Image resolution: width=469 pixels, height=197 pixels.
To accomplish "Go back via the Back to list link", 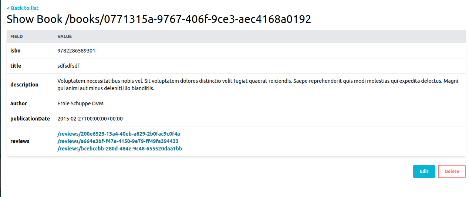I will coord(23,8).
